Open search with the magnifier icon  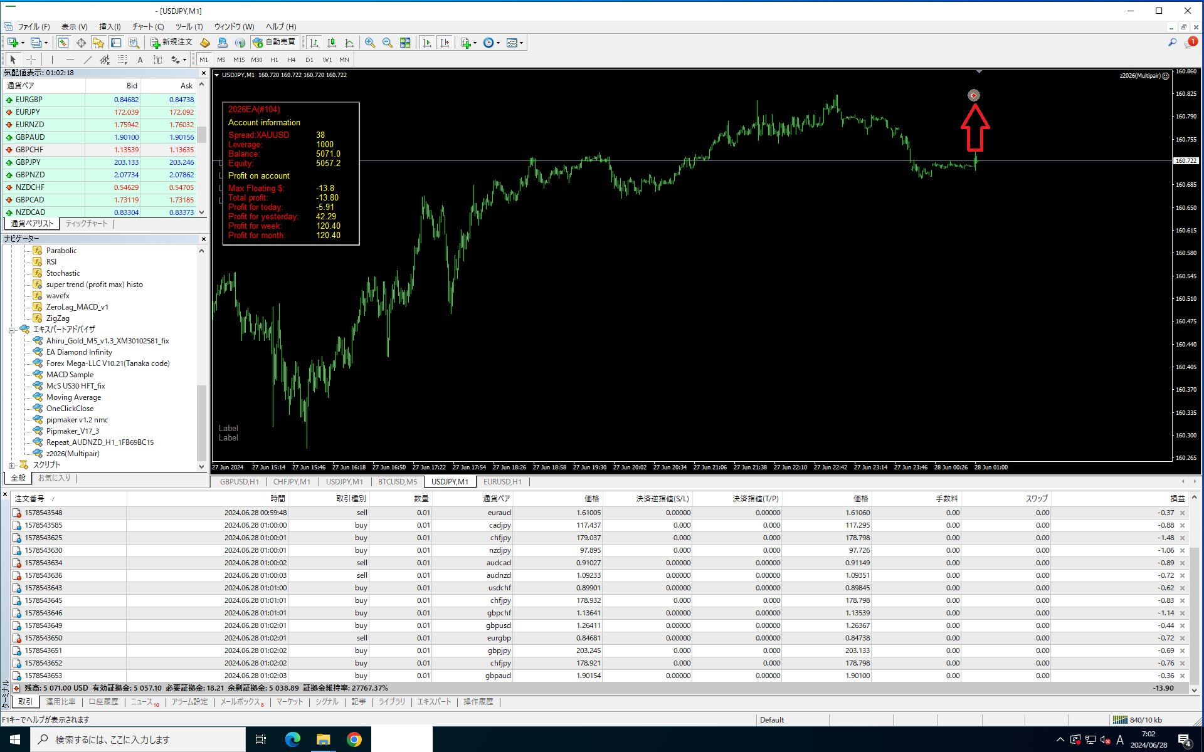click(x=1171, y=43)
